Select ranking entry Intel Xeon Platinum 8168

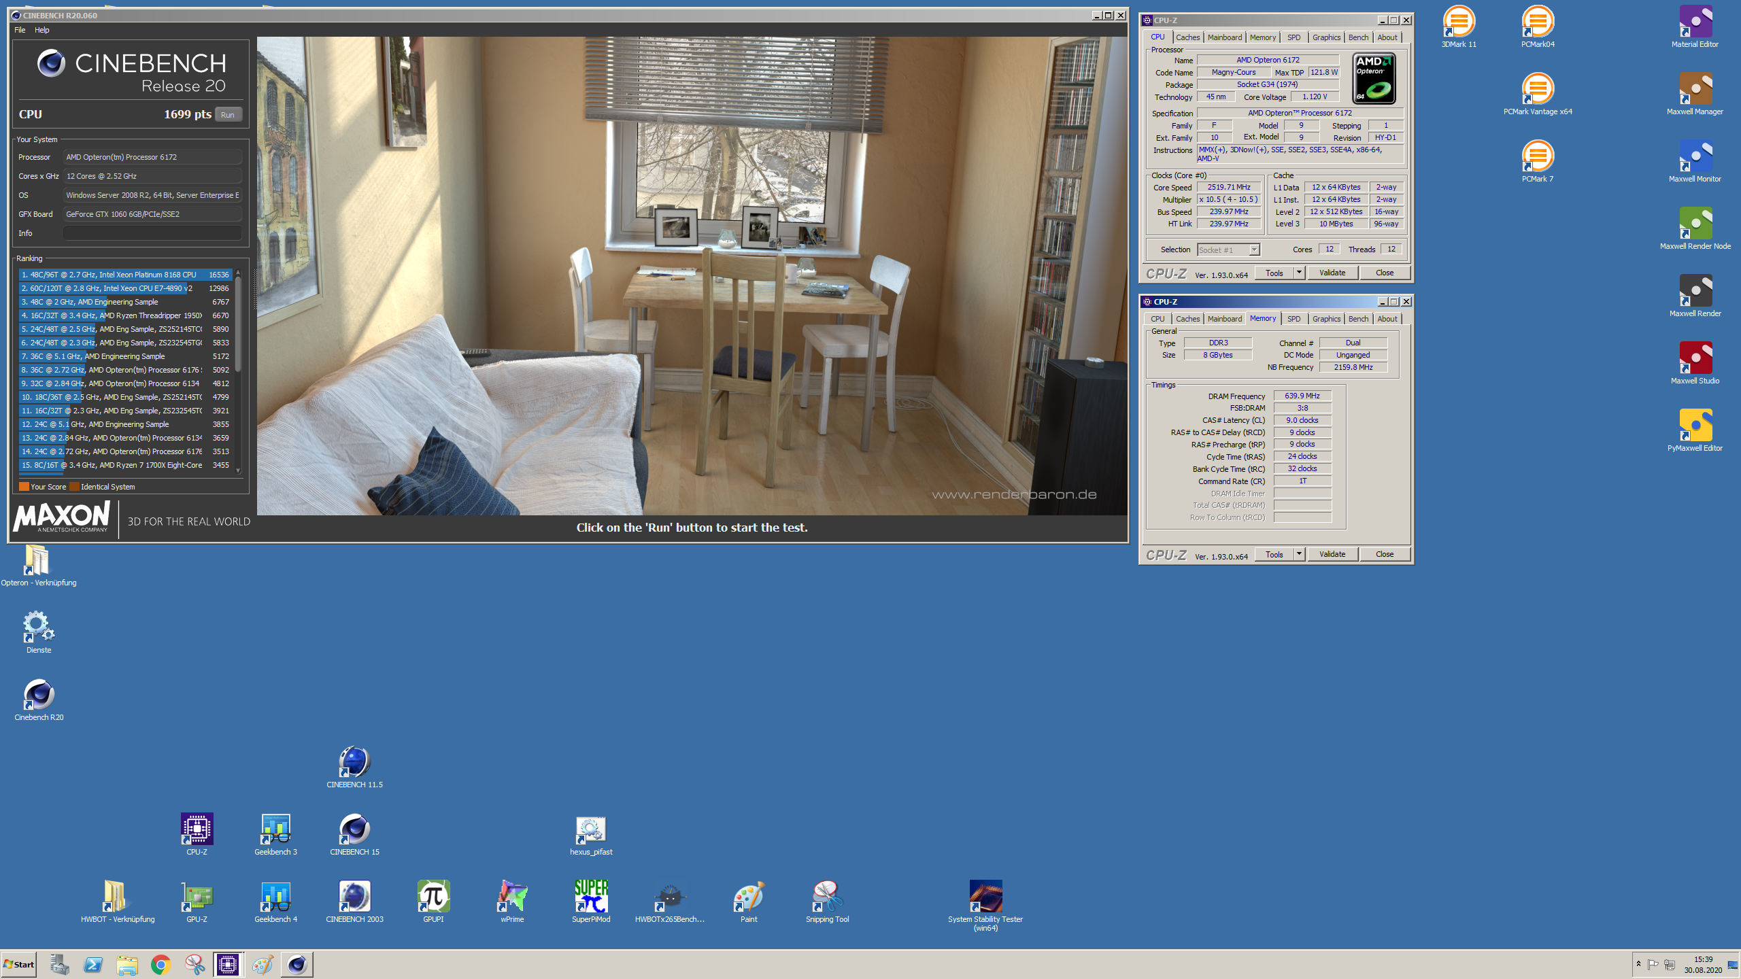(x=126, y=275)
